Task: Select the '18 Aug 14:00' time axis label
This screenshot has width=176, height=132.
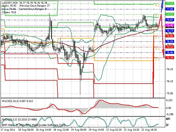Action: (43, 130)
